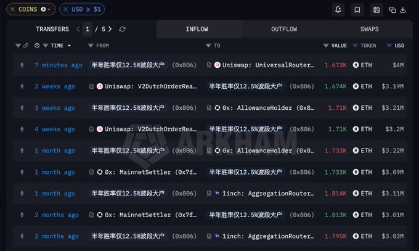Open the '4 weeks ago' transaction link
Image resolution: width=419 pixels, height=251 pixels.
tap(54, 130)
